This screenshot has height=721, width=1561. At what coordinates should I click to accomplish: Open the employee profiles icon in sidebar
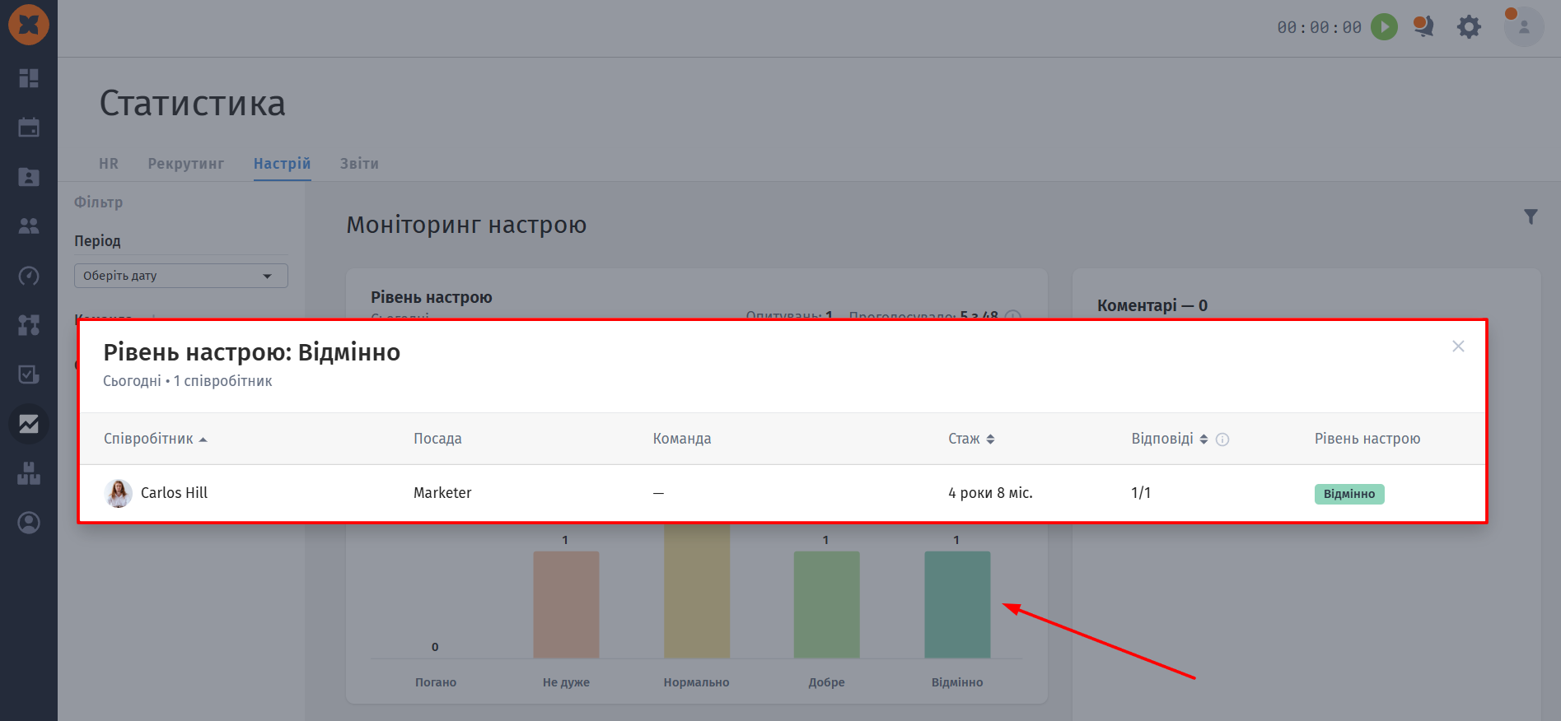[29, 177]
